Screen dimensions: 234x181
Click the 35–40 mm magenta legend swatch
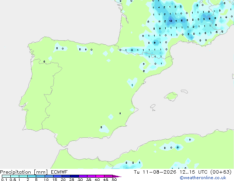tap(91, 176)
